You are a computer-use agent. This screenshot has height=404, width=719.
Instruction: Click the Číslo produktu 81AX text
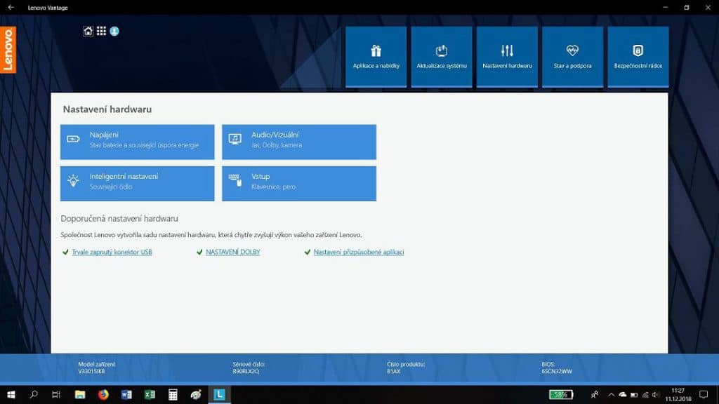coord(406,368)
